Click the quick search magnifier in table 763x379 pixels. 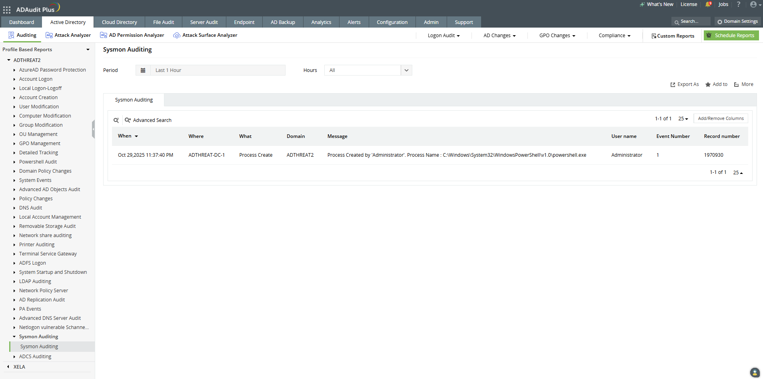[x=116, y=120]
